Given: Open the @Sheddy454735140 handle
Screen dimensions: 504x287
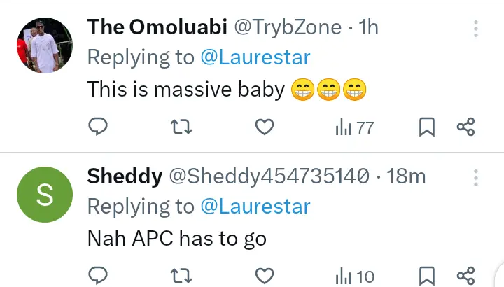Looking at the screenshot, I should (x=269, y=177).
